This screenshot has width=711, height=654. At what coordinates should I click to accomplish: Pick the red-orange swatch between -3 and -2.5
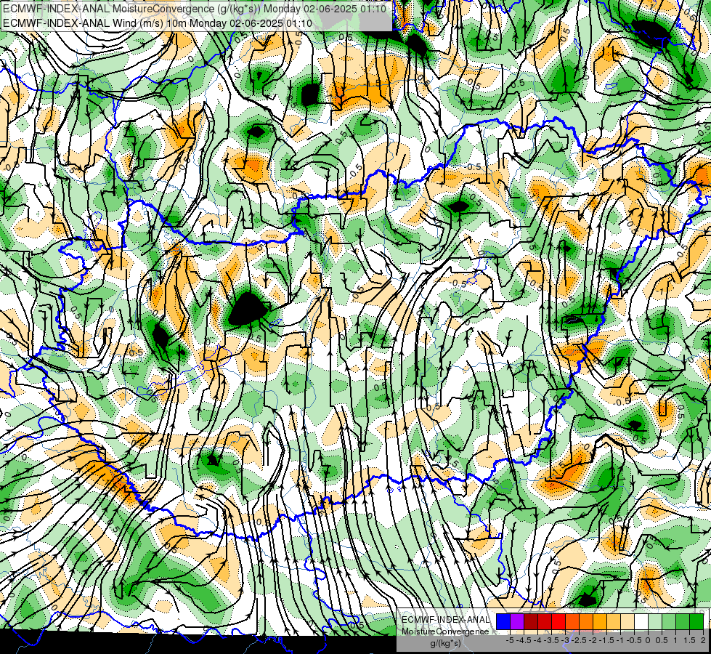572,621
